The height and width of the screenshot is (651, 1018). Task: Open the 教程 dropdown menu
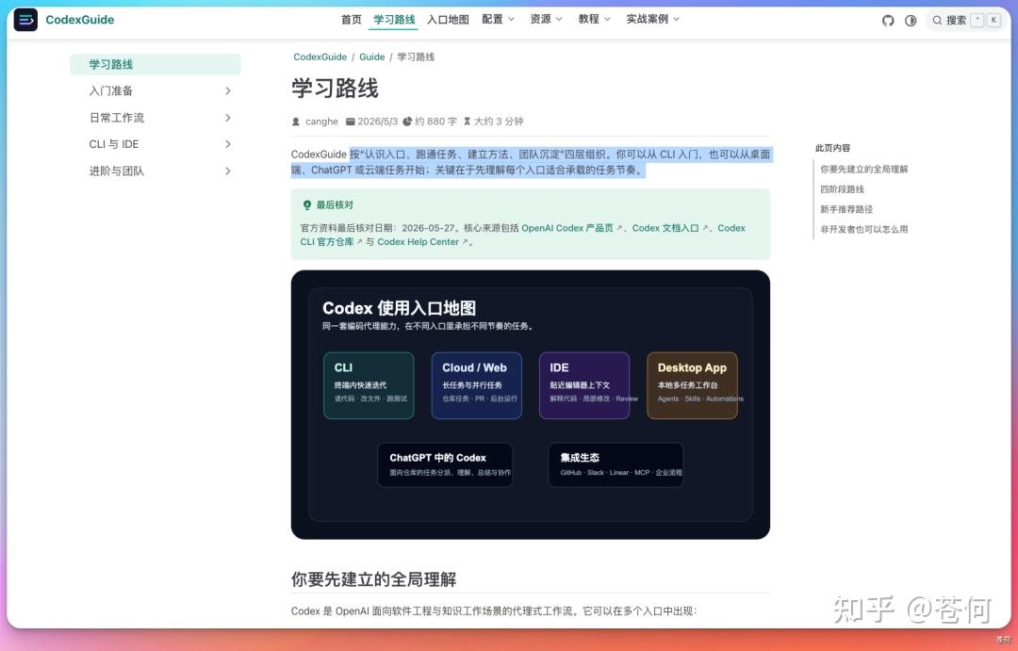(x=594, y=20)
